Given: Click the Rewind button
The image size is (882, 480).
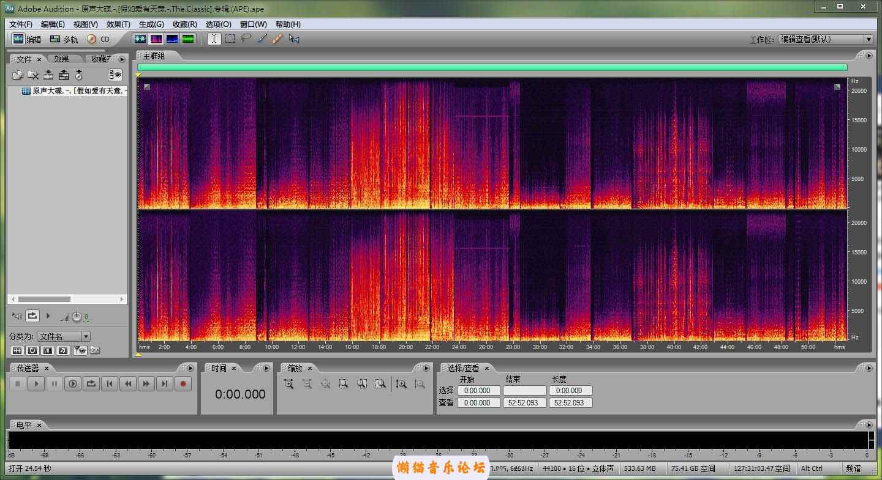Looking at the screenshot, I should [x=128, y=384].
